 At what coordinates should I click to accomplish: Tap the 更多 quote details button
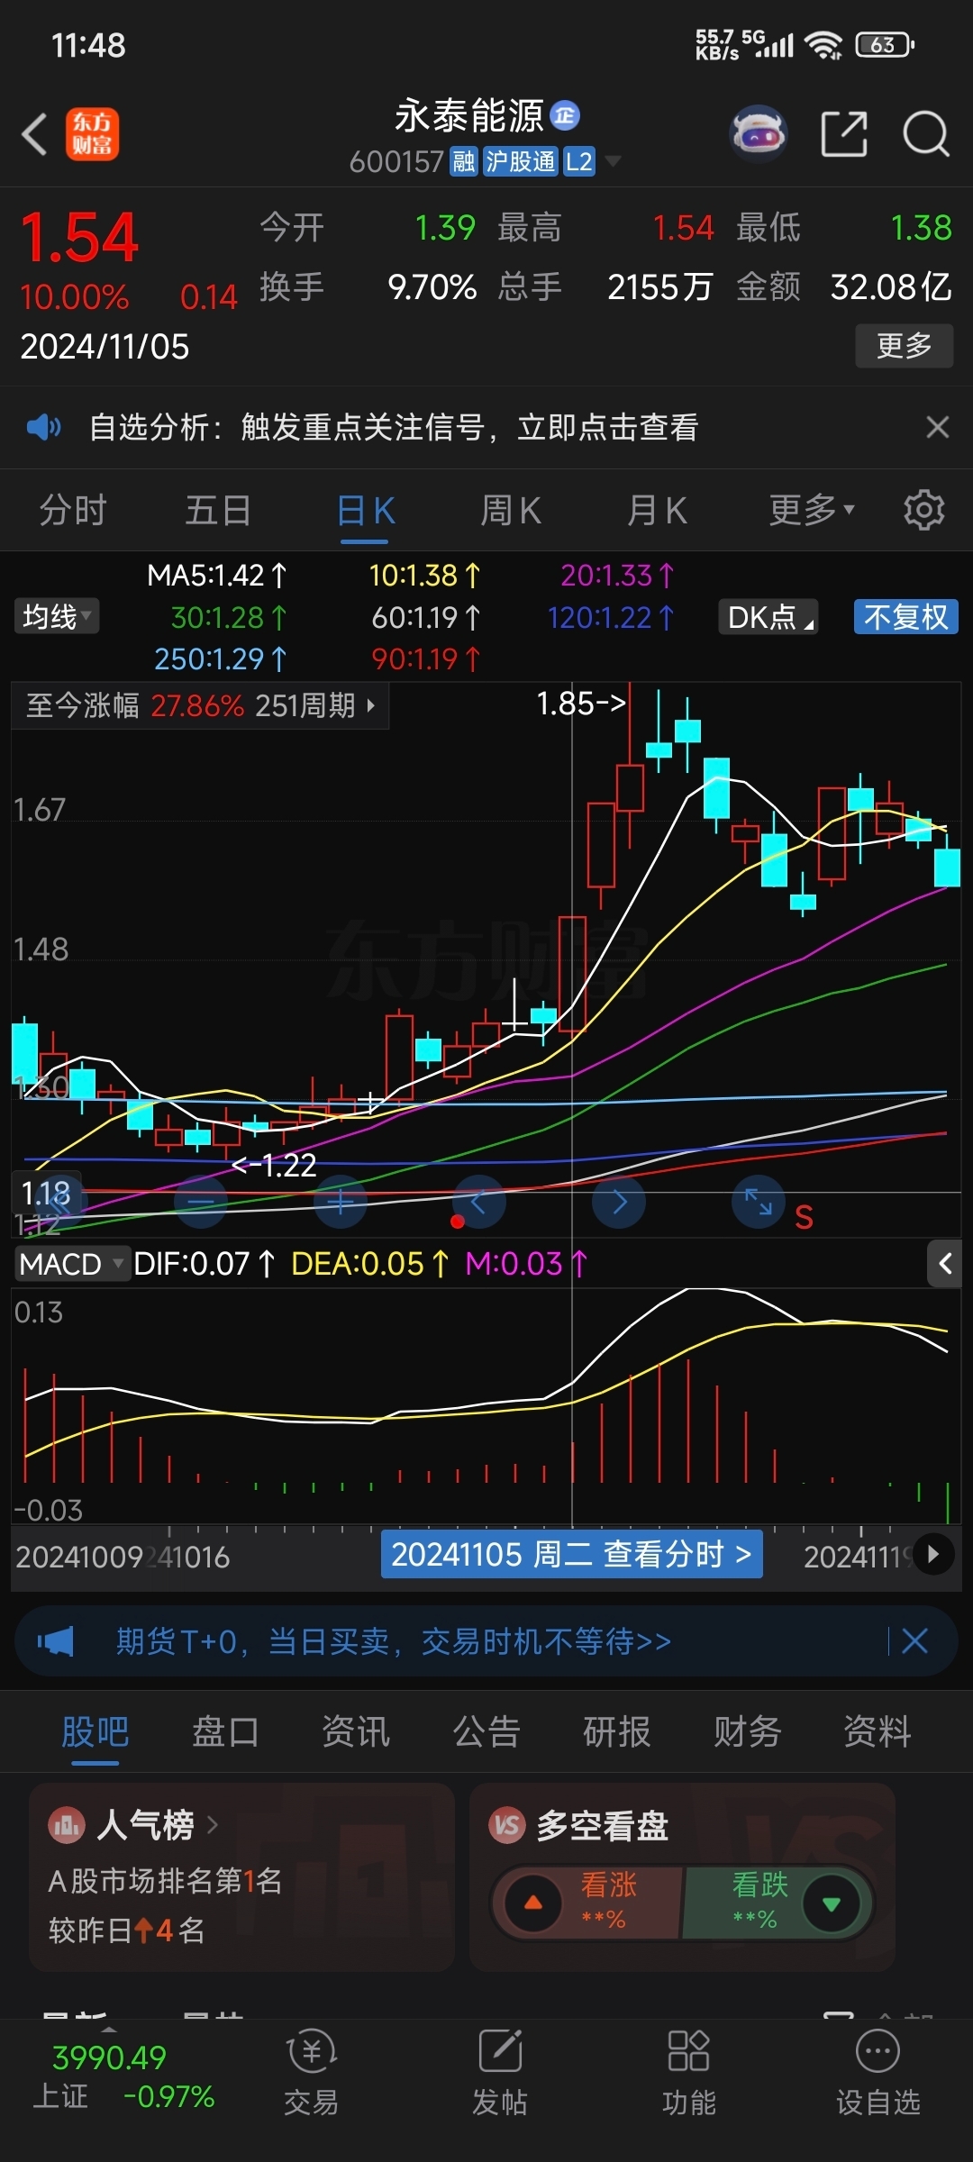[905, 345]
